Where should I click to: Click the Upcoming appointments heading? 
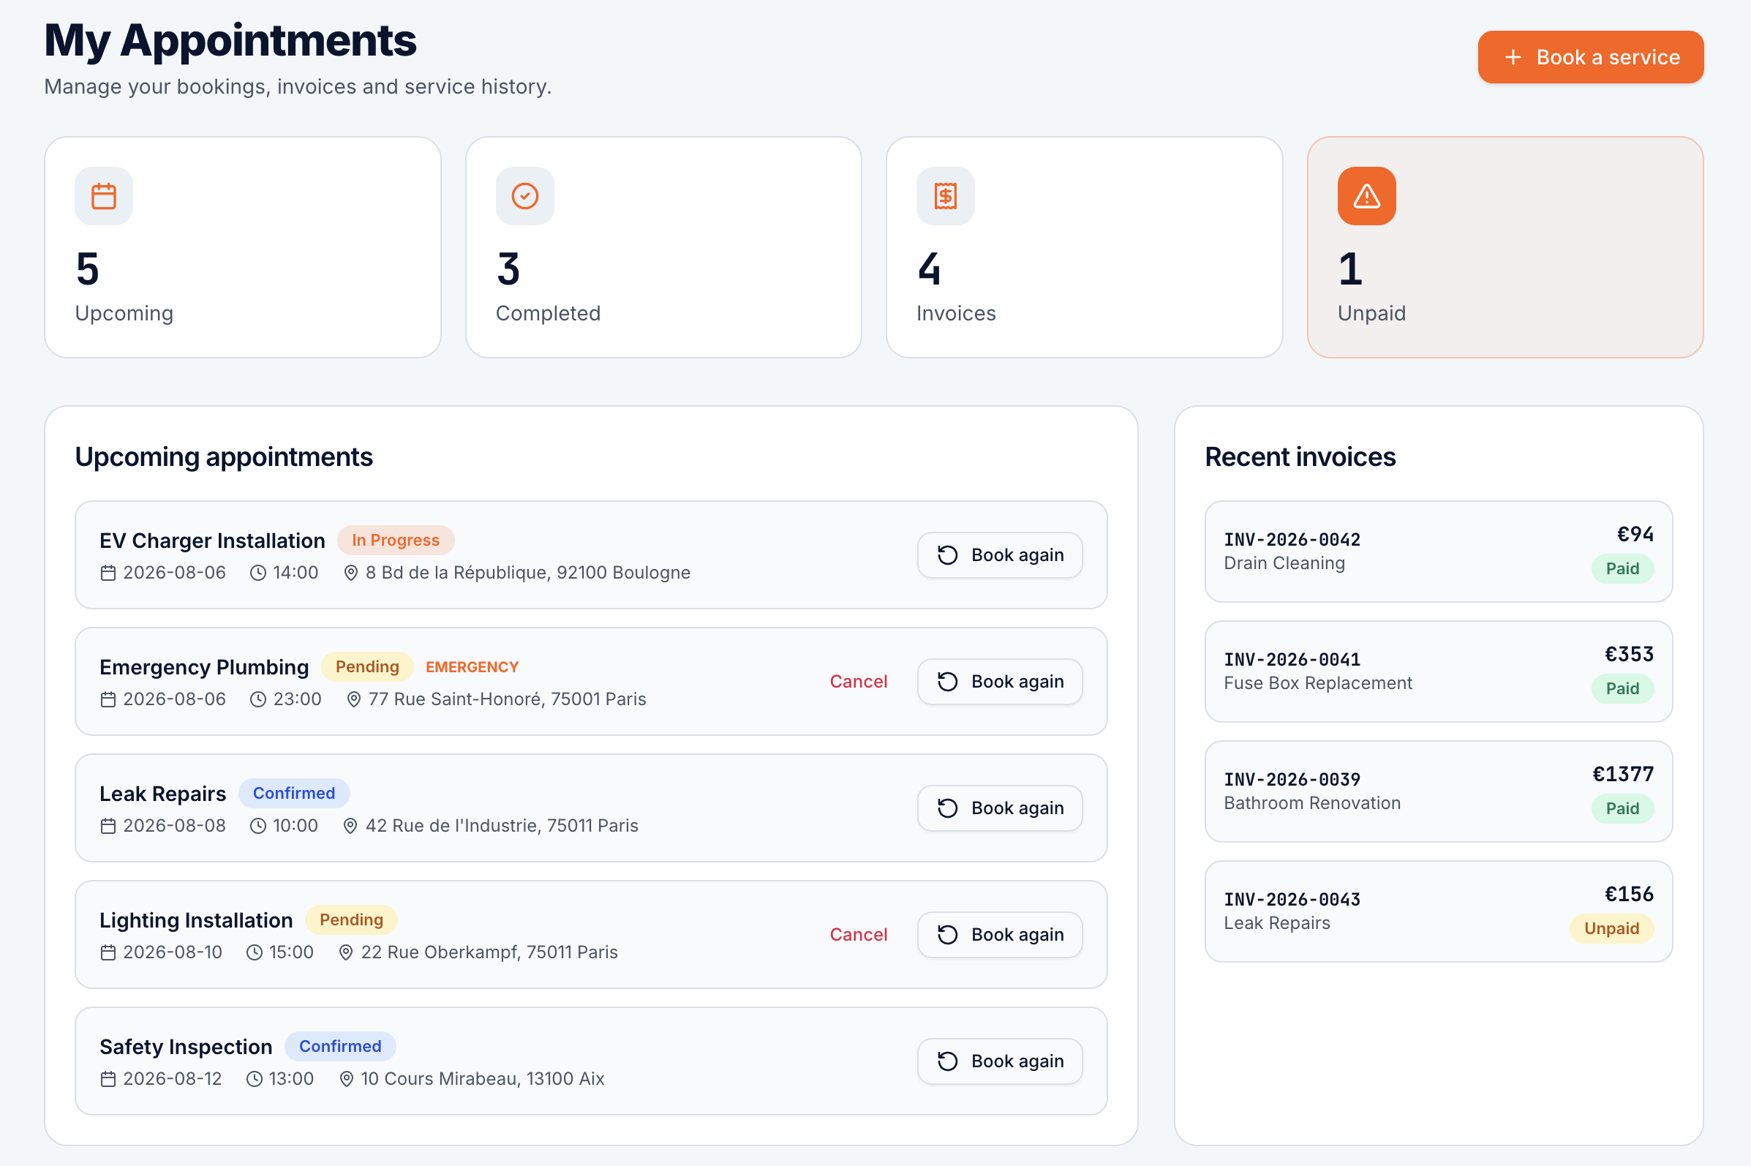click(224, 456)
